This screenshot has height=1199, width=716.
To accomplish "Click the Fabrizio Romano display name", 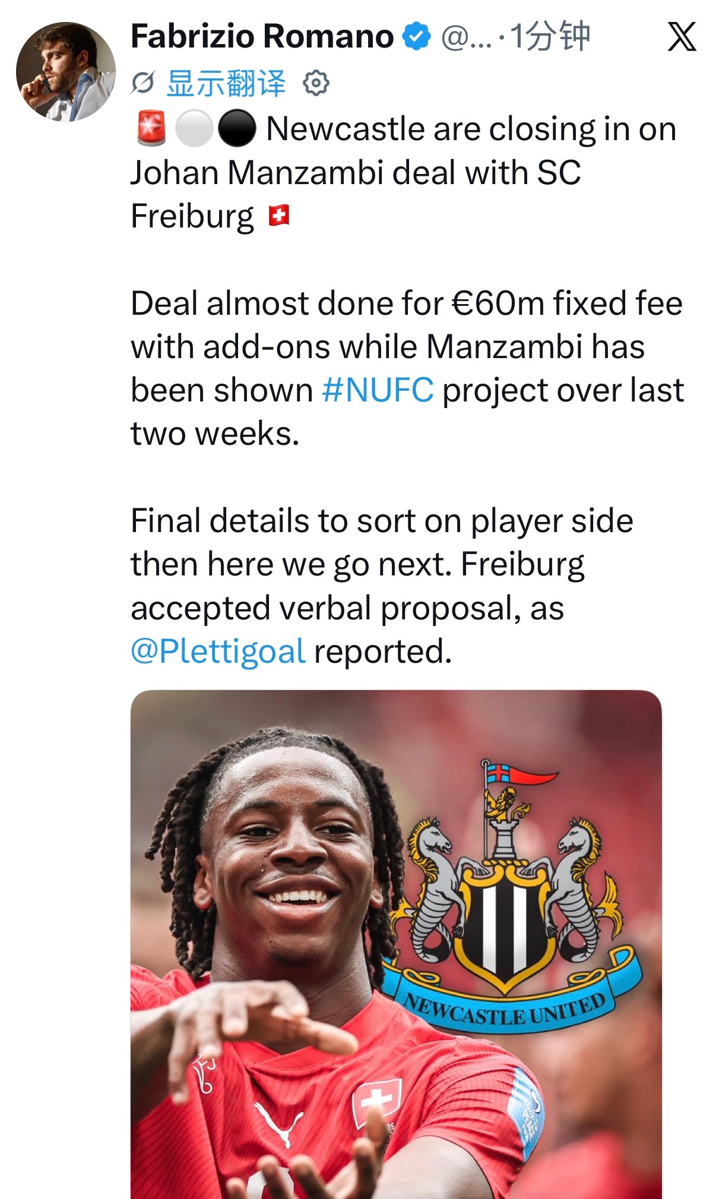I will coord(262,36).
